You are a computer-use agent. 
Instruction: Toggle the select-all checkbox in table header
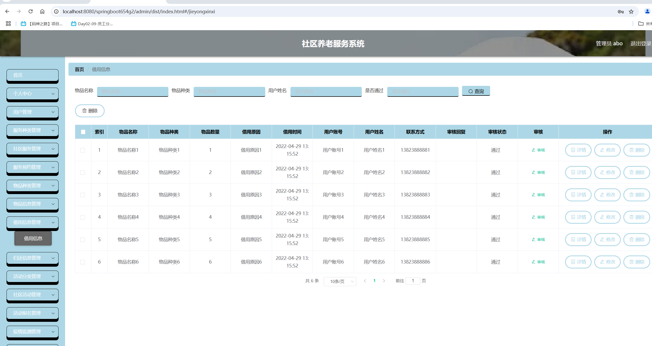coord(83,132)
